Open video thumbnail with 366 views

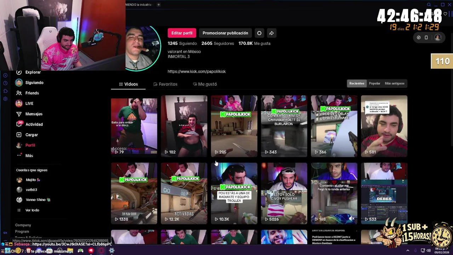point(334,126)
